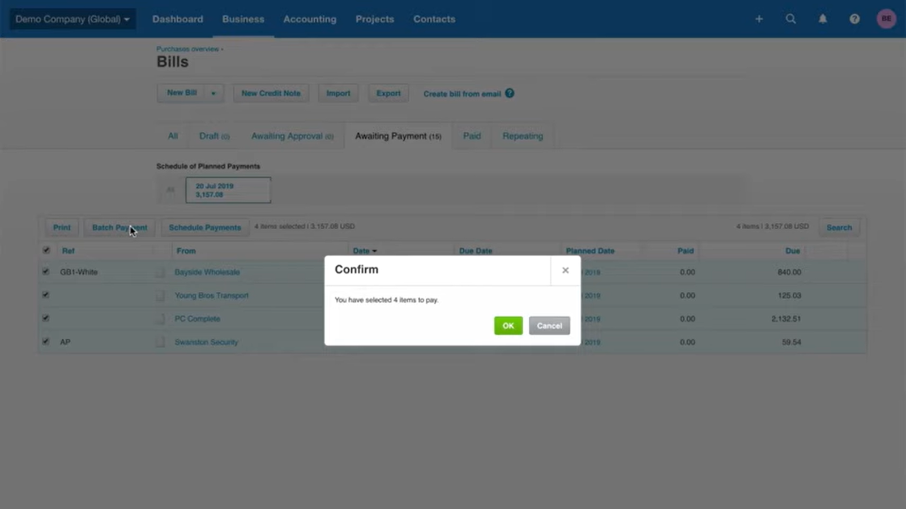Click the New Credit Note button
906x509 pixels.
(x=271, y=93)
